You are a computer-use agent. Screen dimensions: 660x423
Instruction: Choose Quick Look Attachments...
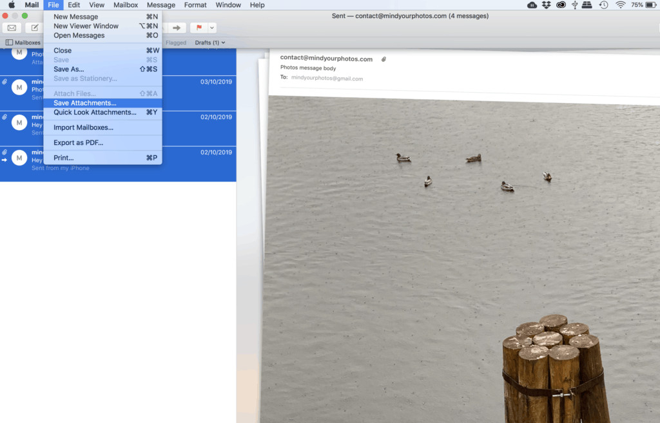[x=102, y=112]
